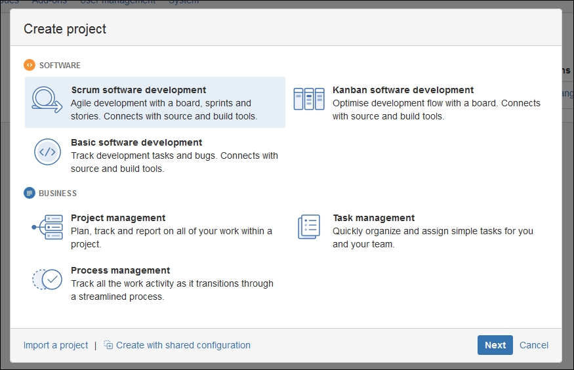Pick Basic software development title

pos(136,142)
